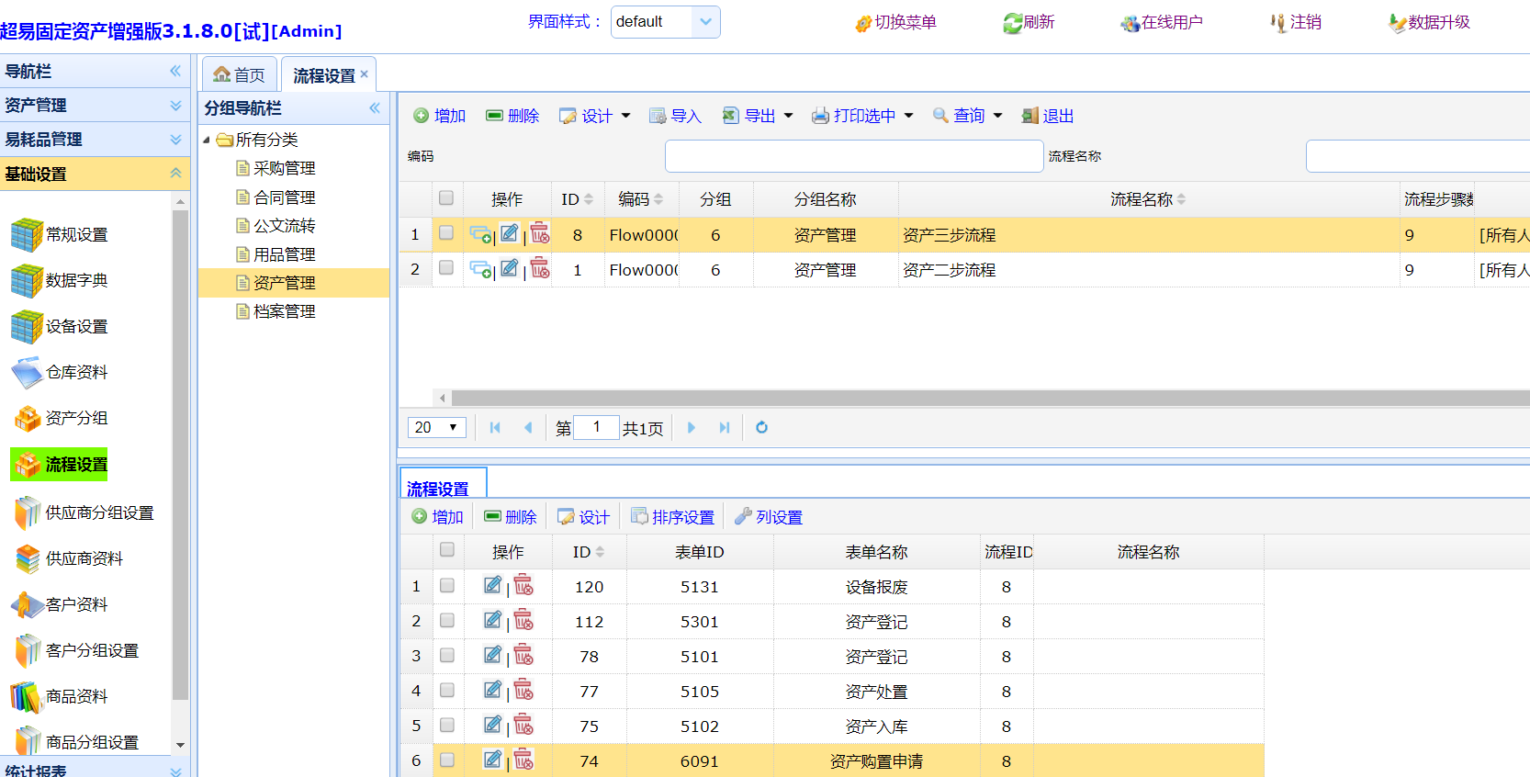1530x777 pixels.
Task: Click the edit icon for Flow row 1
Action: (509, 234)
